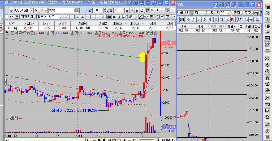The height and width of the screenshot is (141, 272).
Task: Pick the eraser tool in drawing toolbar
Action: [x=157, y=17]
